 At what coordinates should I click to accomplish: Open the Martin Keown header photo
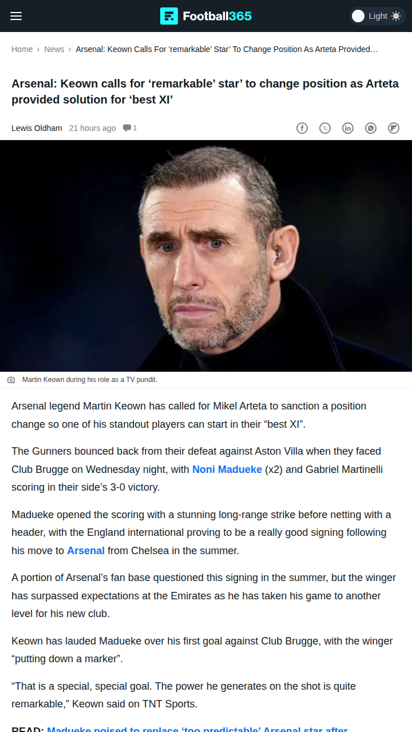point(206,256)
